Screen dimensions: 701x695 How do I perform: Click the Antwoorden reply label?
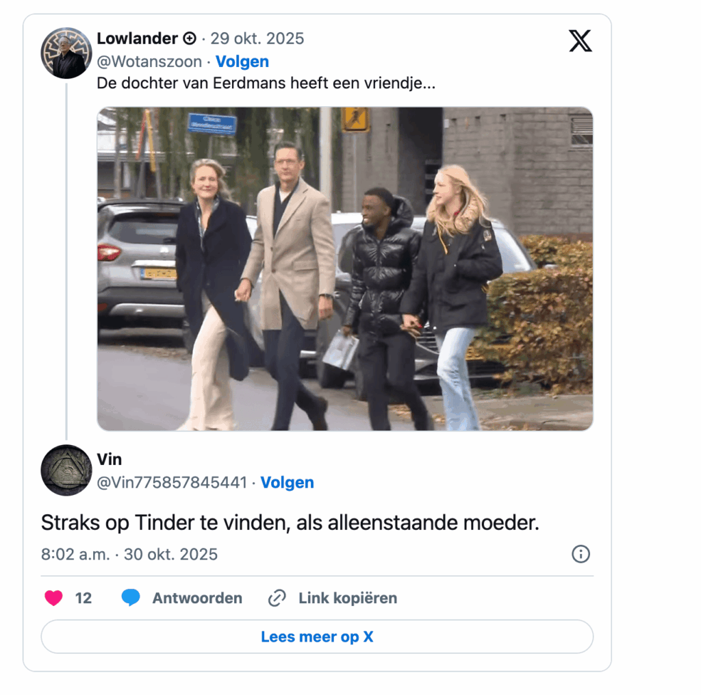click(x=197, y=598)
